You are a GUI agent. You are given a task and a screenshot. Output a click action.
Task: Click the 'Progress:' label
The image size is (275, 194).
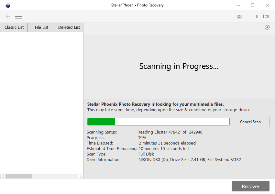click(95, 137)
